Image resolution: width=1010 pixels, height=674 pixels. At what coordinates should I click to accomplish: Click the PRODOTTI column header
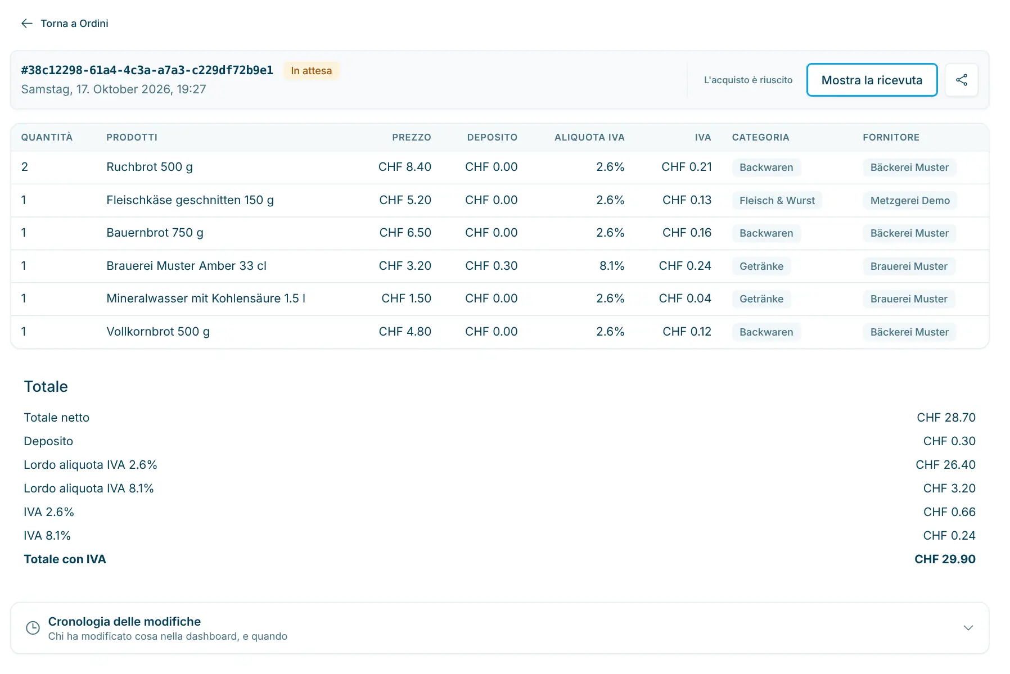point(132,137)
